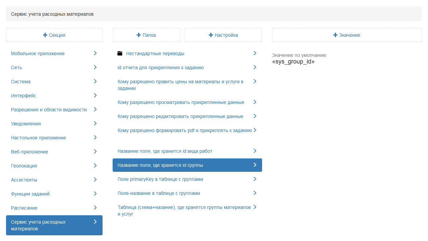Expand Мобильное приложение section chevron
The height and width of the screenshot is (241, 428).
[x=95, y=53]
